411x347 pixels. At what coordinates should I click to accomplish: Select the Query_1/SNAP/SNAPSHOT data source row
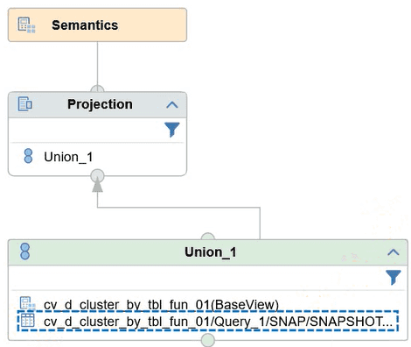pos(208,321)
